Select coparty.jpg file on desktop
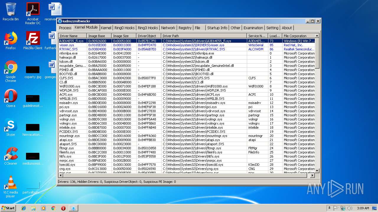This screenshot has height=212, width=378. coord(33,72)
